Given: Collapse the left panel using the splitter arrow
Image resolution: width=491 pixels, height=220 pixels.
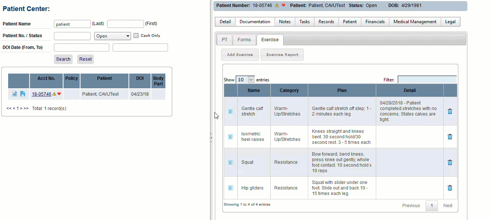Looking at the screenshot, I should (x=211, y=138).
